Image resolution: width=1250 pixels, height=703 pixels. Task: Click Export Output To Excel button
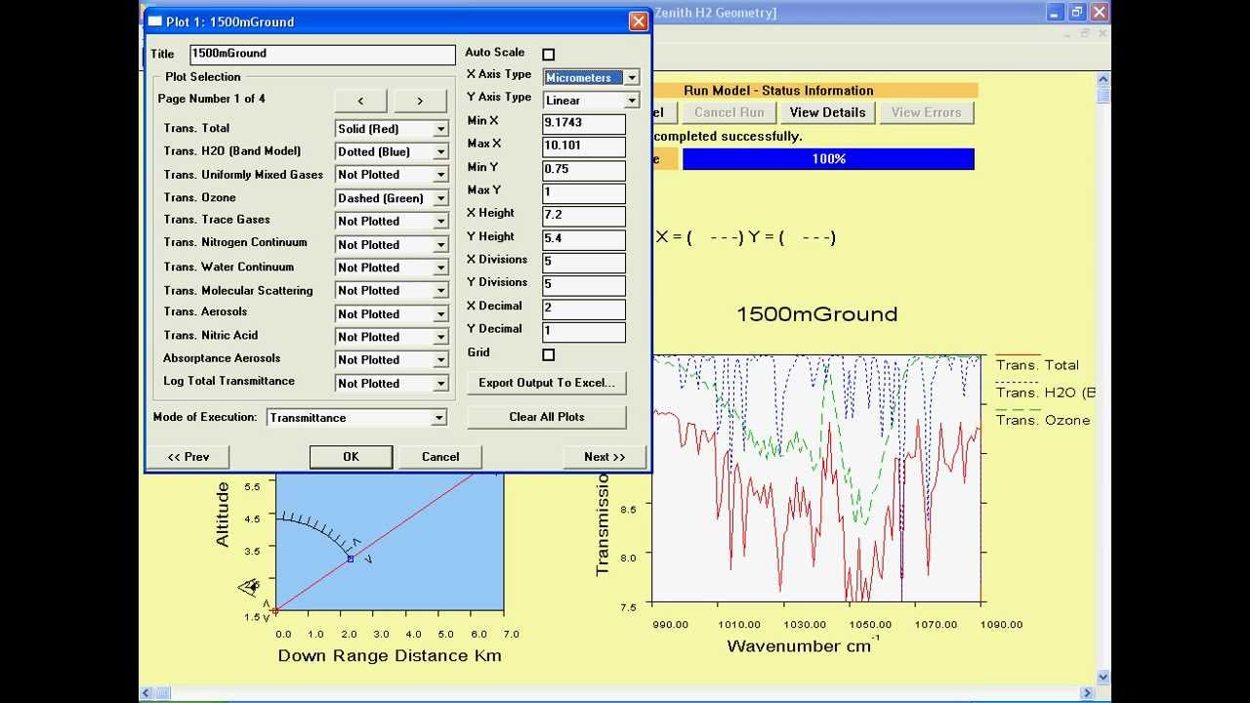(547, 383)
